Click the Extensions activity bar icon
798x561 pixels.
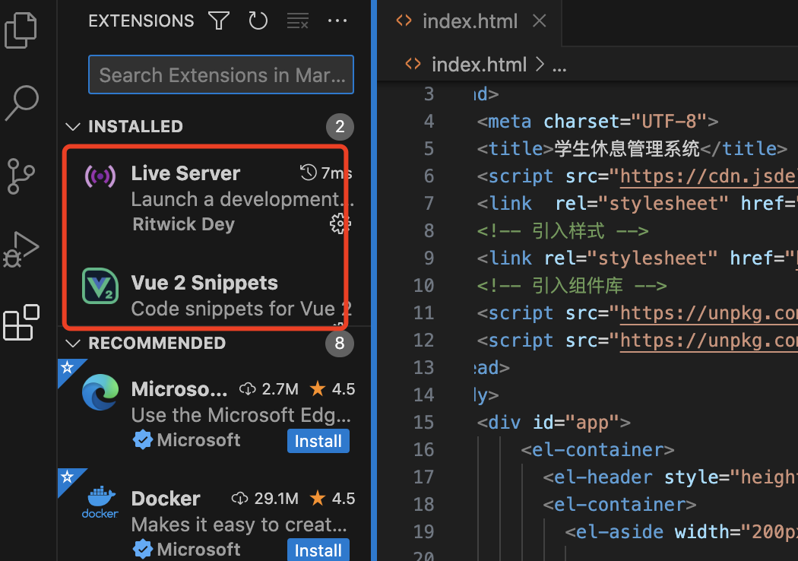click(21, 322)
